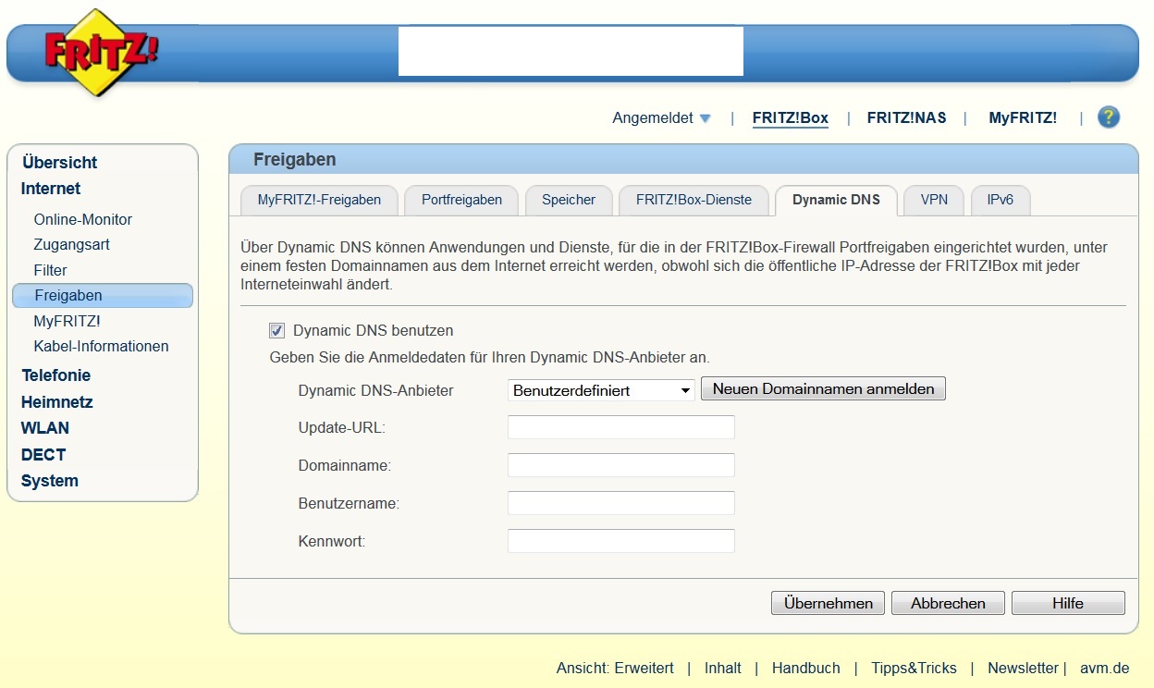Select the Dynamic DNS tab

[x=836, y=200]
